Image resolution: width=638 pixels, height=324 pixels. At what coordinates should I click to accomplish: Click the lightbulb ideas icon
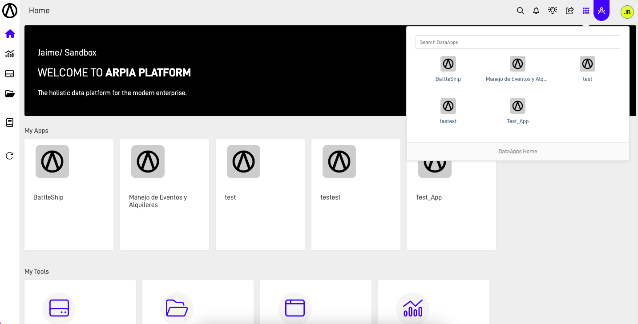pos(553,11)
